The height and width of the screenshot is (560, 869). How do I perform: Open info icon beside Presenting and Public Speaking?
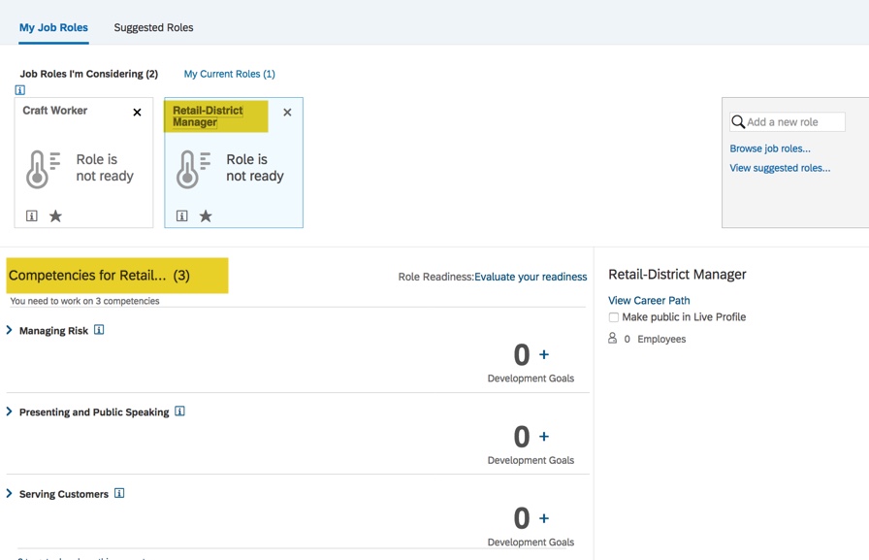pos(179,412)
